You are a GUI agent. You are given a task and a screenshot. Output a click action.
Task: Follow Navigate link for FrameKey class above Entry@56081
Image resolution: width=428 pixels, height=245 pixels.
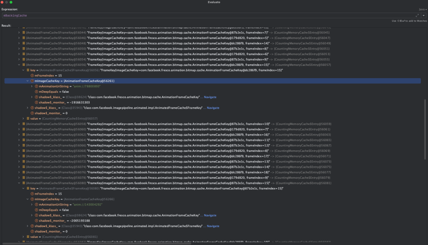(213, 226)
